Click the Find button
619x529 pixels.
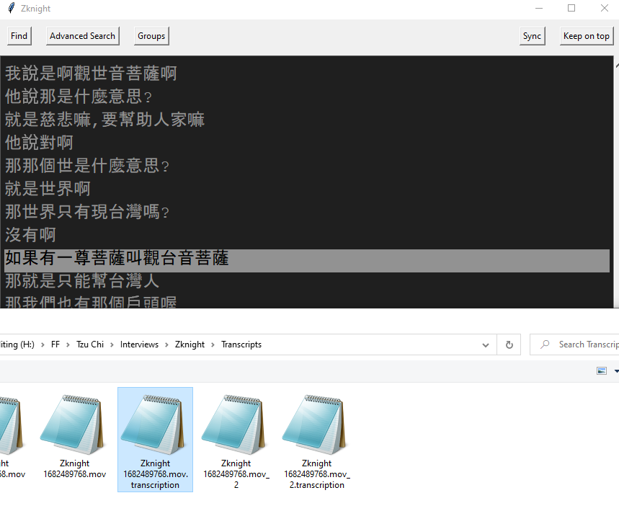tap(19, 35)
